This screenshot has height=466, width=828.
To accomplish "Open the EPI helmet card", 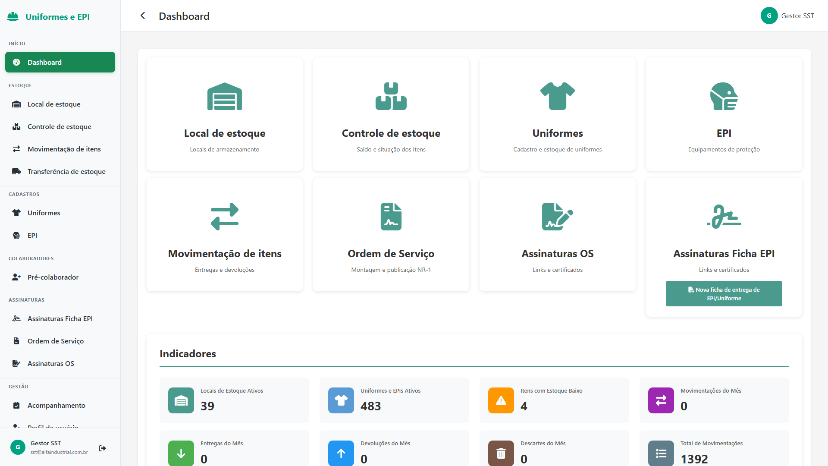I will point(724,114).
